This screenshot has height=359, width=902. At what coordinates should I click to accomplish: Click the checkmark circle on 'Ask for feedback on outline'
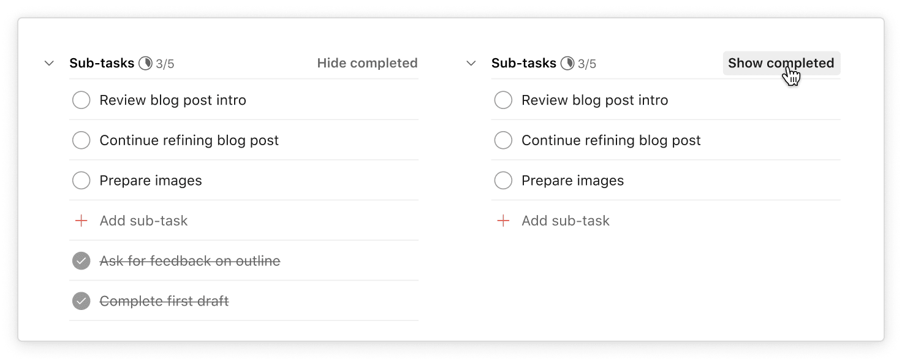click(x=81, y=260)
